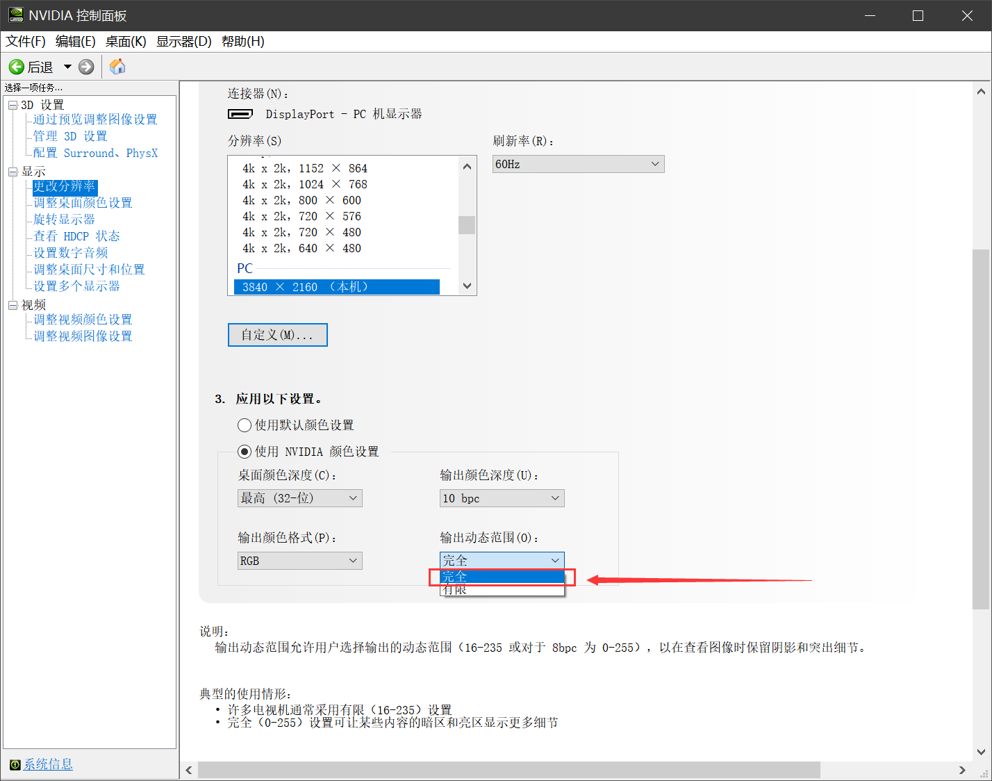Open 查看 HDCP 状态 page
992x781 pixels.
76,236
